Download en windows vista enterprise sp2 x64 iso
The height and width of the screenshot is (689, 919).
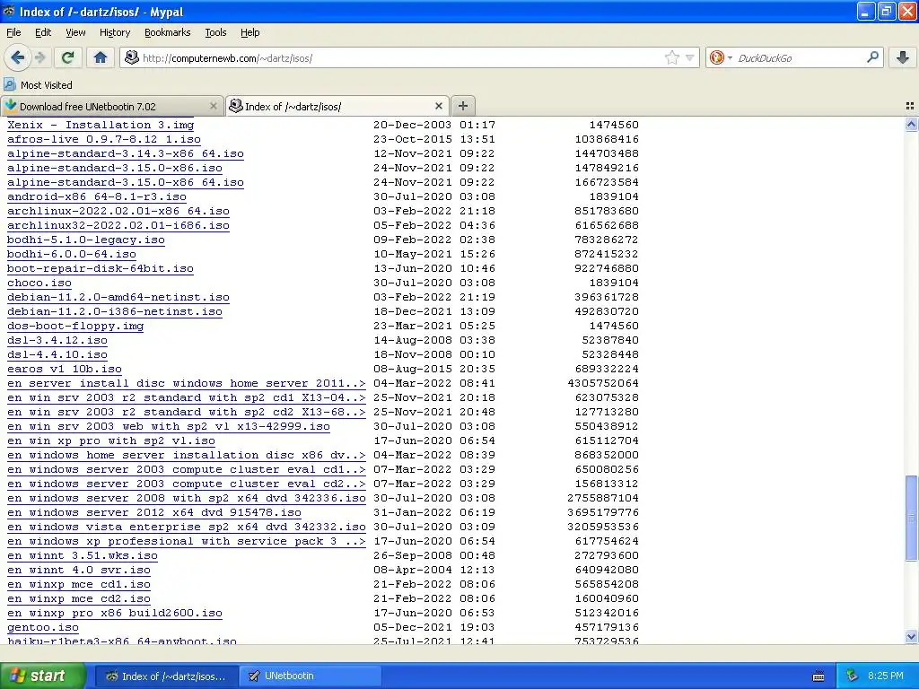click(x=187, y=527)
